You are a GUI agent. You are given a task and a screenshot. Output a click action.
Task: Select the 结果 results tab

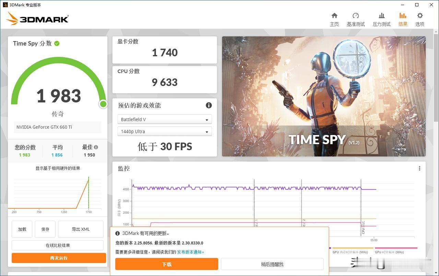coord(403,20)
